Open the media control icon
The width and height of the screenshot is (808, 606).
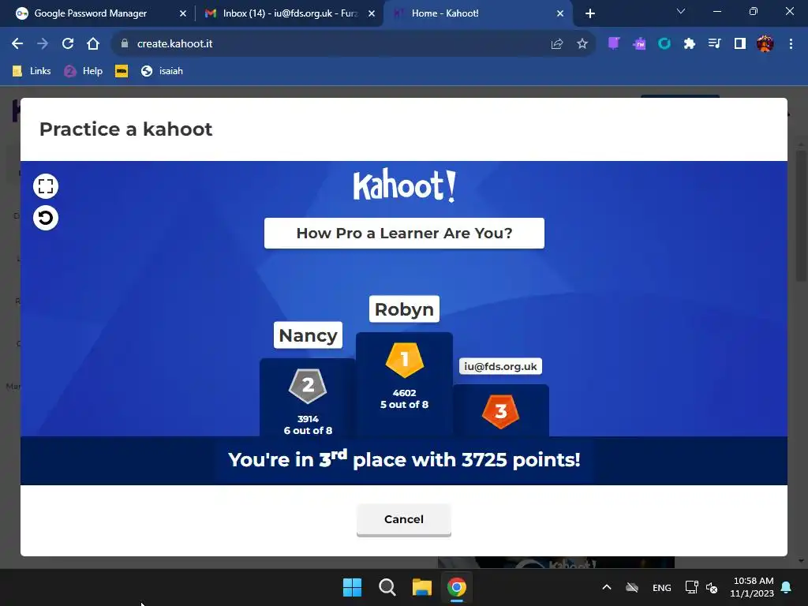point(715,44)
